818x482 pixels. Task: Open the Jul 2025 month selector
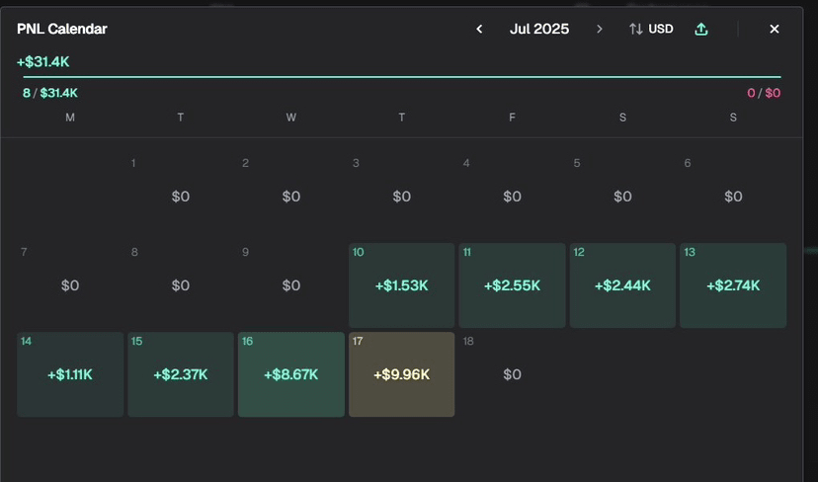(x=539, y=30)
